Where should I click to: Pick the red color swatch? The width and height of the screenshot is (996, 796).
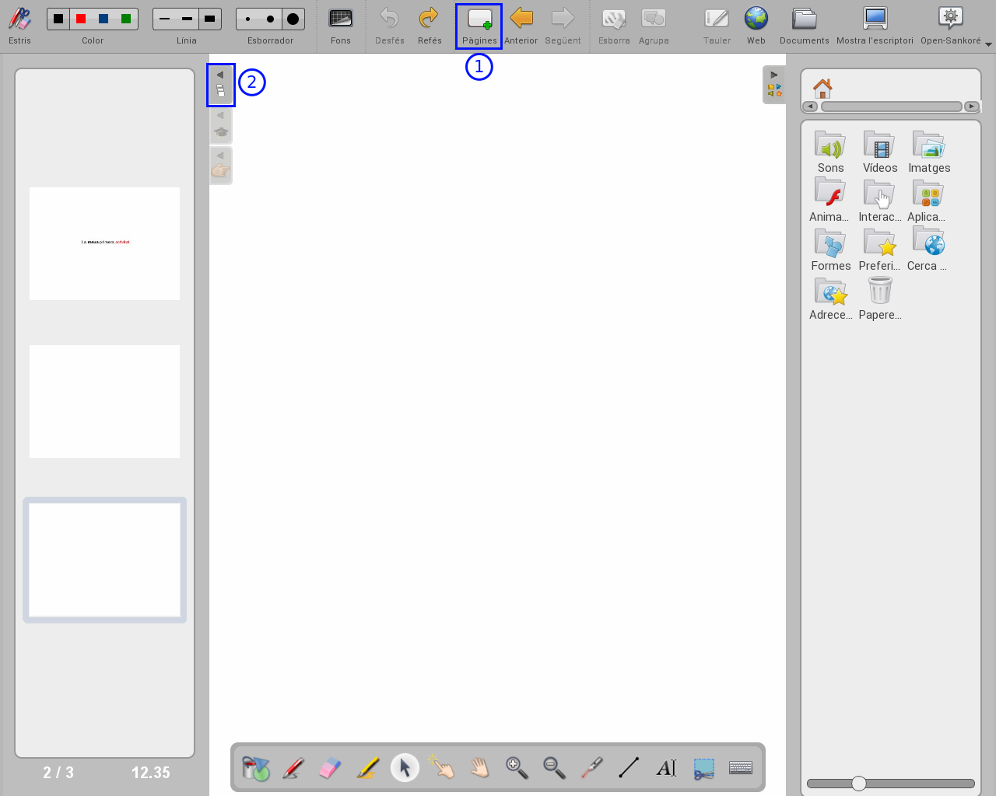coord(81,19)
